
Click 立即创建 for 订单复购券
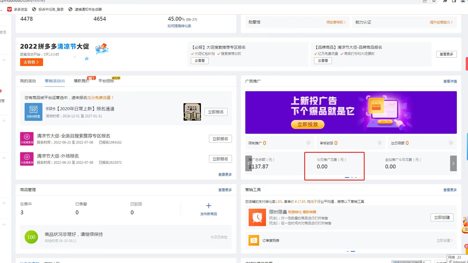[445, 240]
